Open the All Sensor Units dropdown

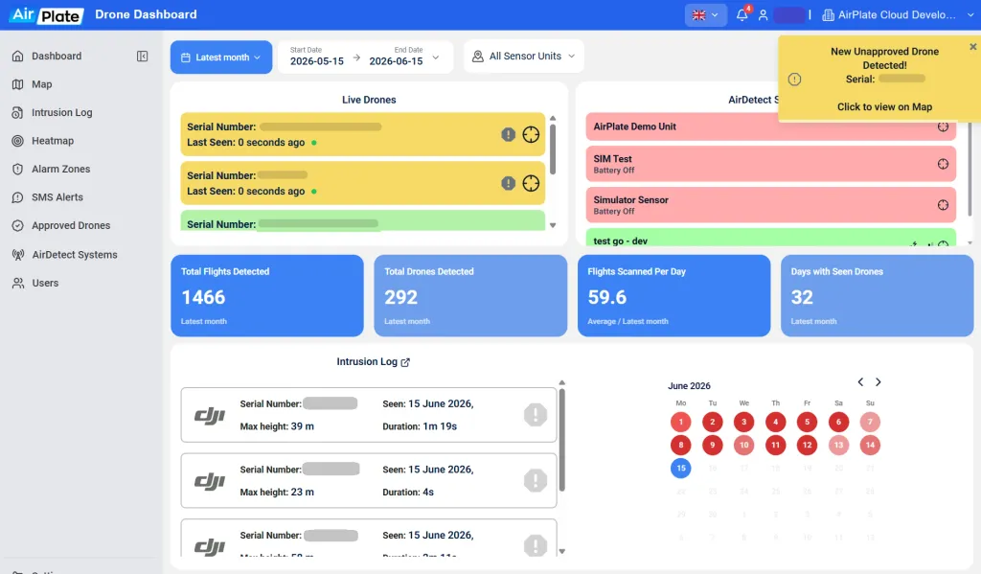pos(524,57)
